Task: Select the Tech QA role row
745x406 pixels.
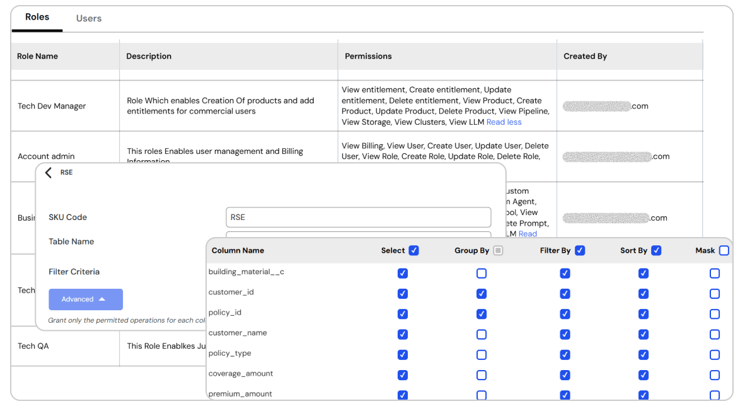Action: [33, 346]
